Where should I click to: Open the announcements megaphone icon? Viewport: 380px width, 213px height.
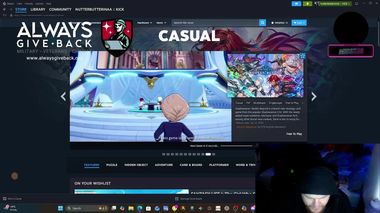(x=296, y=4)
